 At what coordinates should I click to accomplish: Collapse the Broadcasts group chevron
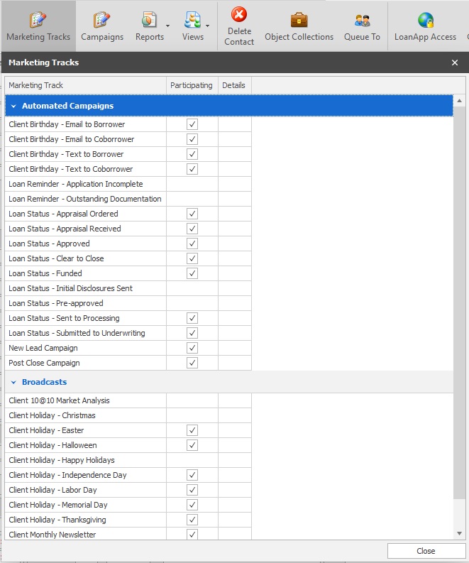[x=13, y=382]
